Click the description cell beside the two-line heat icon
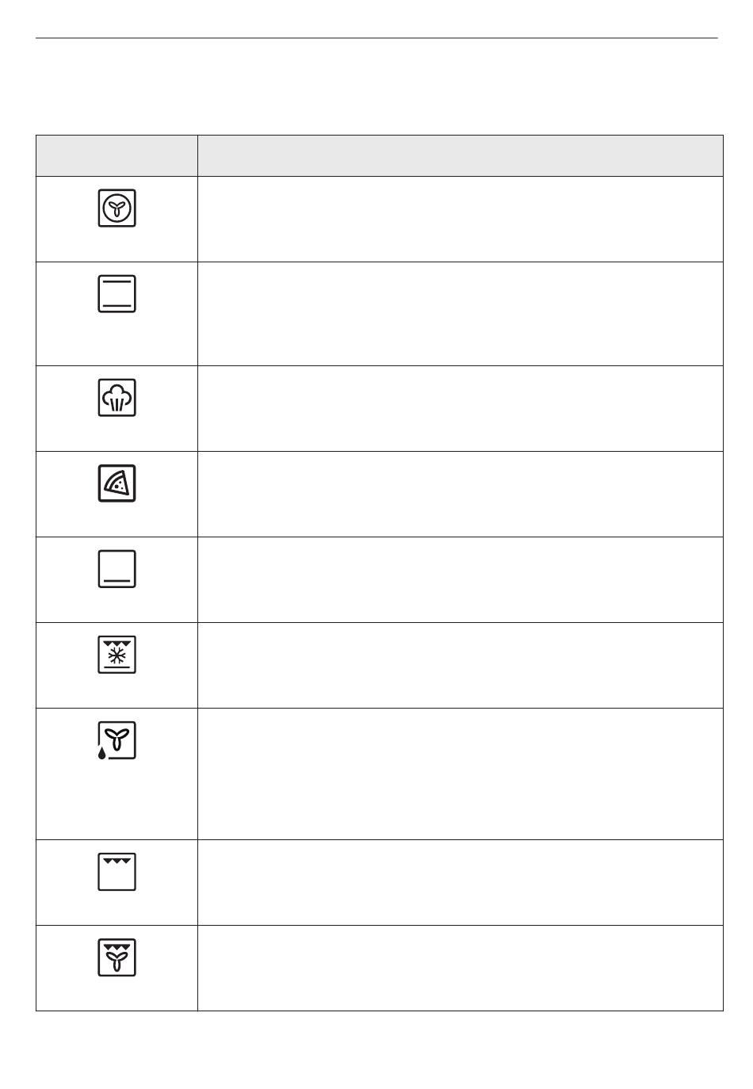The image size is (753, 1089). (x=461, y=314)
